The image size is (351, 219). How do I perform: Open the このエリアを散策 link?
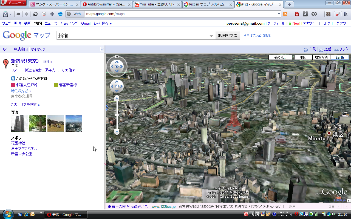[x=25, y=105]
